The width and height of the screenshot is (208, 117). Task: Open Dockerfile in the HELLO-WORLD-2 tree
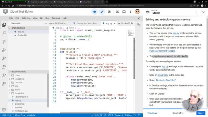tap(19, 104)
